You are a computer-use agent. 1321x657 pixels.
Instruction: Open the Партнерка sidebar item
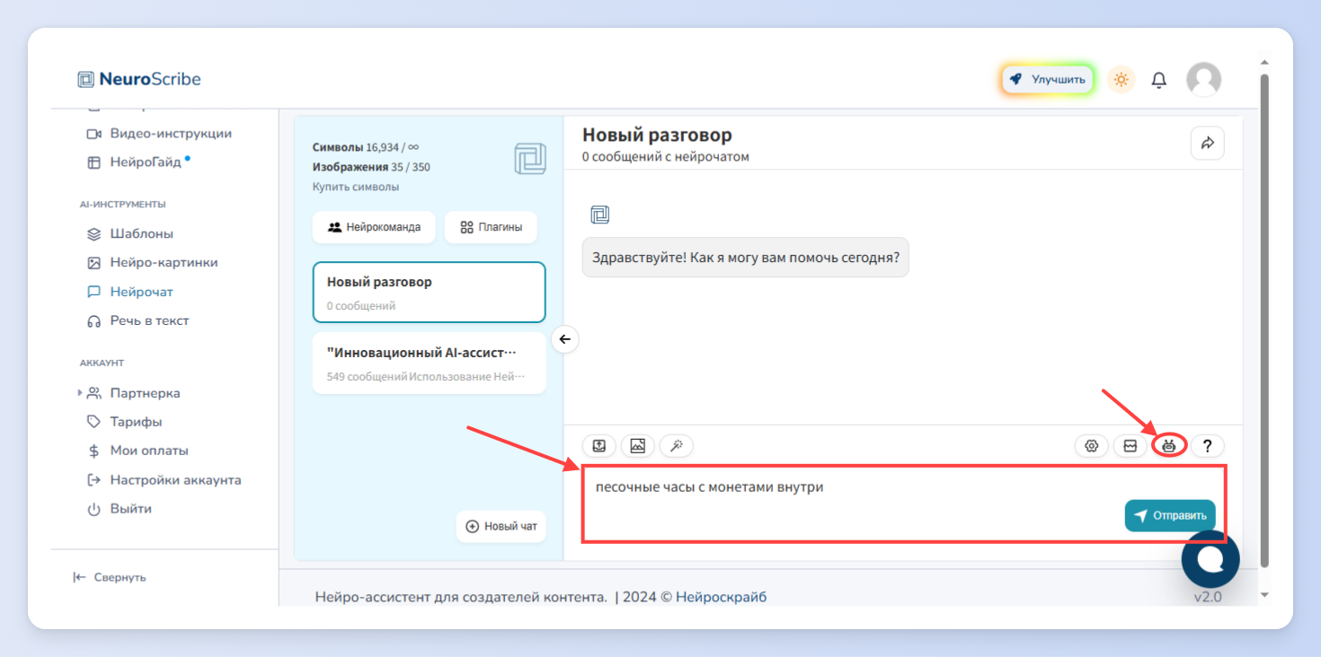[x=134, y=393]
